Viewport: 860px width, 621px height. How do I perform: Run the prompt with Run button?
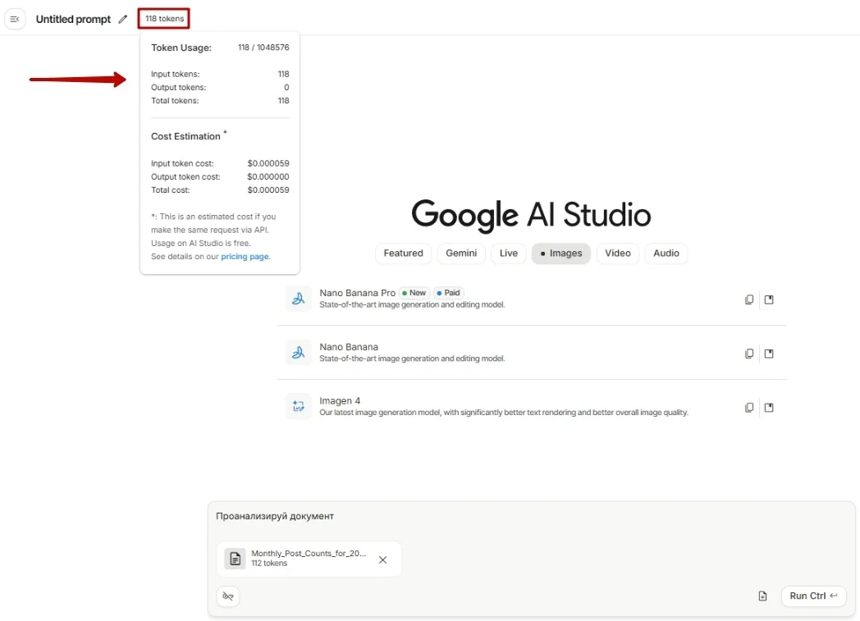(x=813, y=596)
